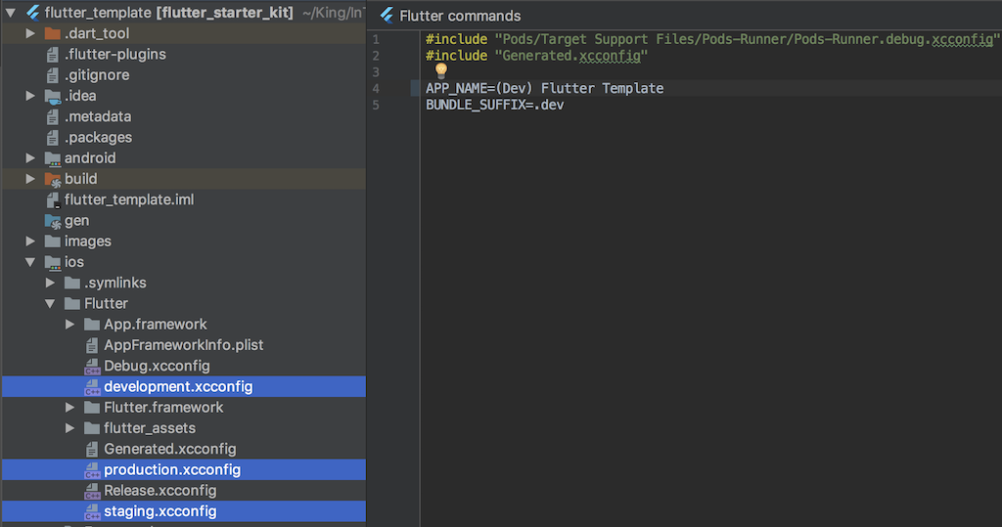Click the ios module folder icon
This screenshot has height=527, width=1002.
click(x=53, y=263)
